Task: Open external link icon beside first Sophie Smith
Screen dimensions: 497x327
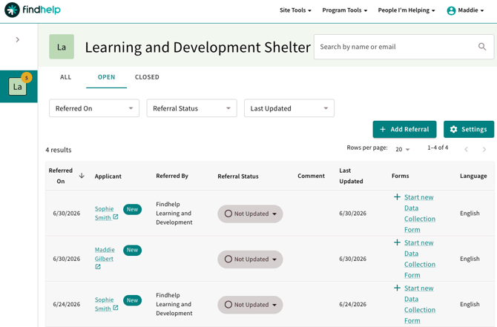Action: click(116, 217)
